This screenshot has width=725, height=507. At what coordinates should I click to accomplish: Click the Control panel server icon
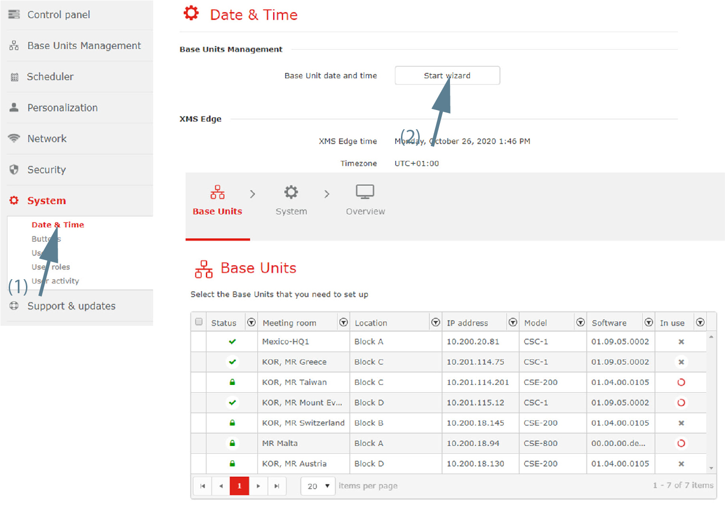(14, 15)
